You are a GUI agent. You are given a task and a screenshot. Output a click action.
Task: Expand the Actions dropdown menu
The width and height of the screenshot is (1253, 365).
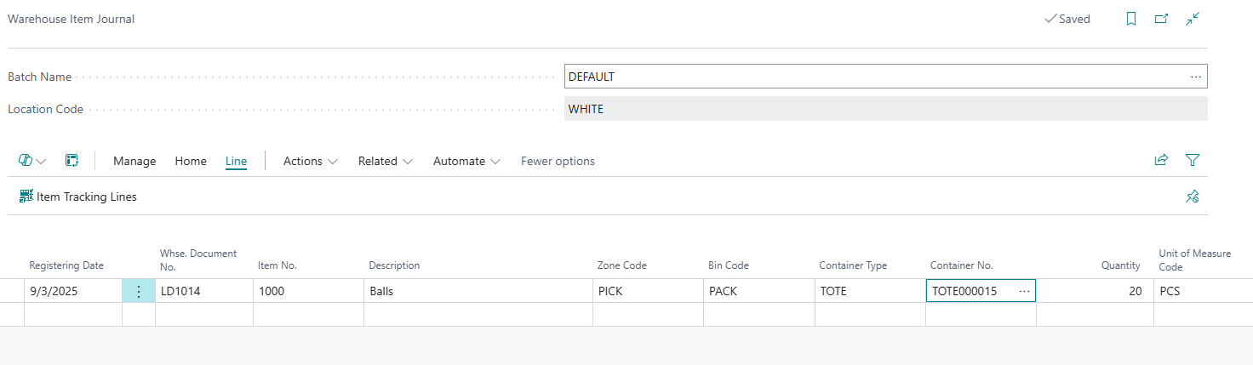[311, 161]
